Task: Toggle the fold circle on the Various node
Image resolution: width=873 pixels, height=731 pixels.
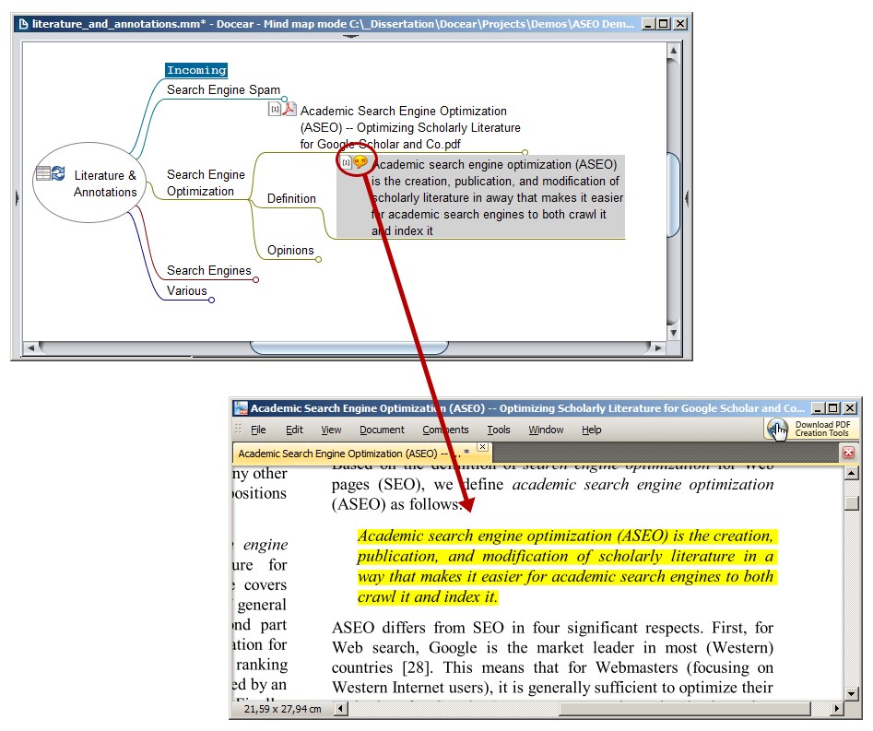Action: click(x=212, y=301)
